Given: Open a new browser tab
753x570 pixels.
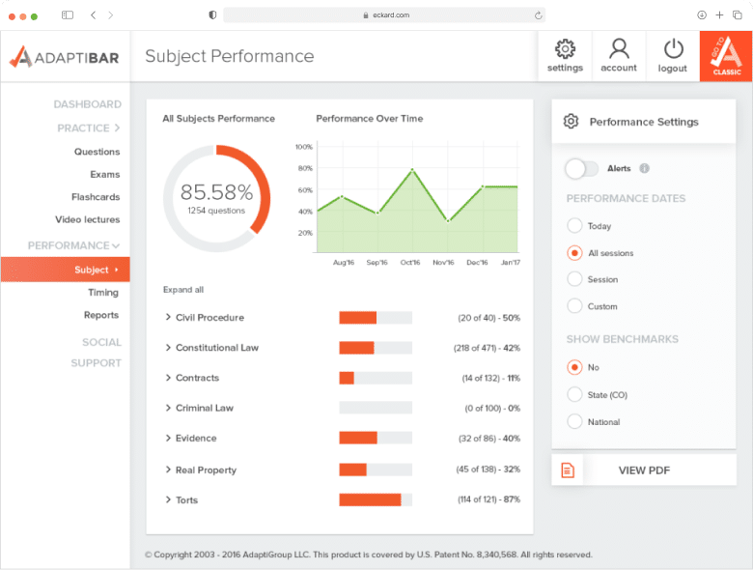Looking at the screenshot, I should 719,14.
